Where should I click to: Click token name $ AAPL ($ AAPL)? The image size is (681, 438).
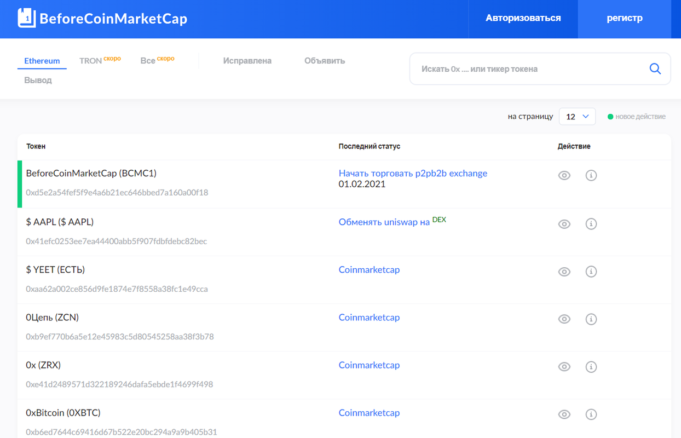tap(60, 222)
